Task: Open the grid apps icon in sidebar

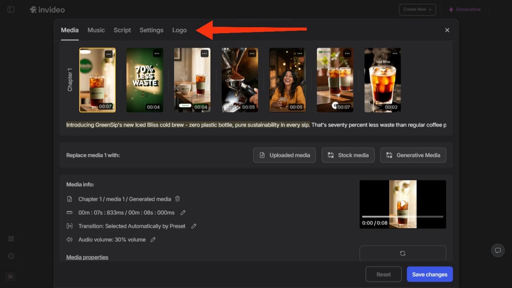Action: click(x=11, y=239)
